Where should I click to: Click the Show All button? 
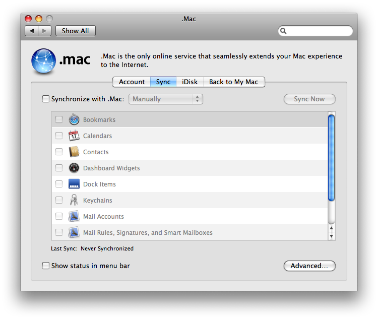[x=76, y=31]
